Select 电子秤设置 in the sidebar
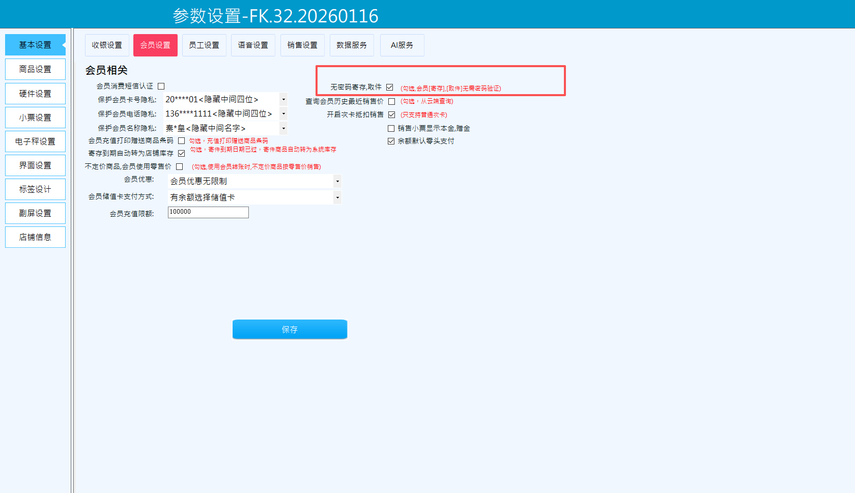 pos(35,141)
